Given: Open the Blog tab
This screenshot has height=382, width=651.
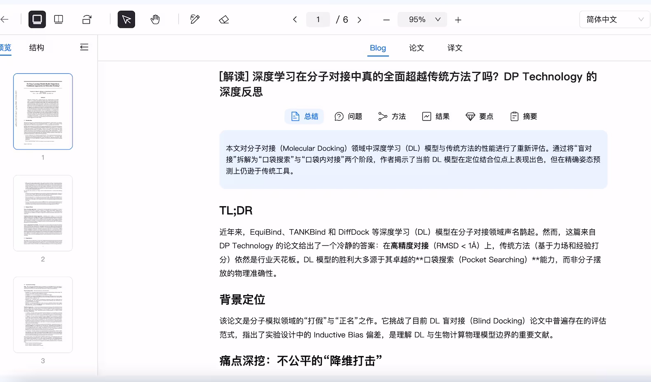Looking at the screenshot, I should pyautogui.click(x=378, y=48).
